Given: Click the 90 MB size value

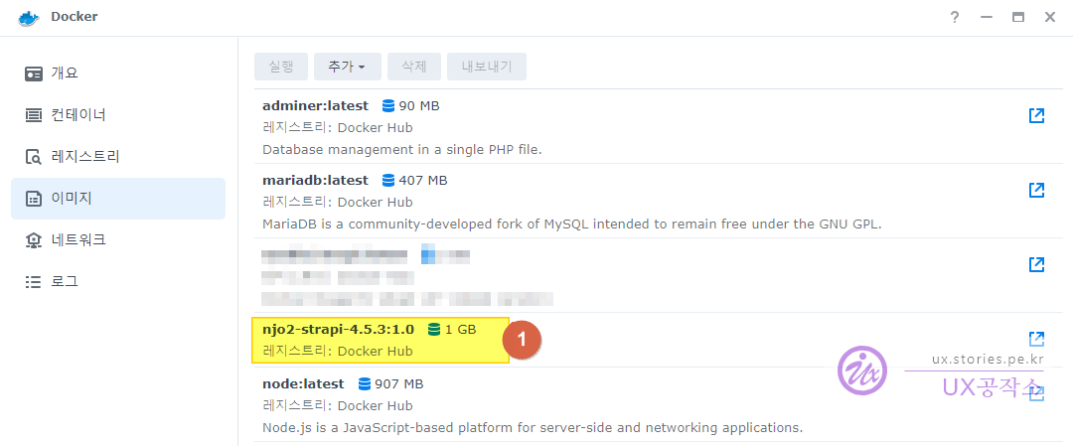Looking at the screenshot, I should point(419,106).
